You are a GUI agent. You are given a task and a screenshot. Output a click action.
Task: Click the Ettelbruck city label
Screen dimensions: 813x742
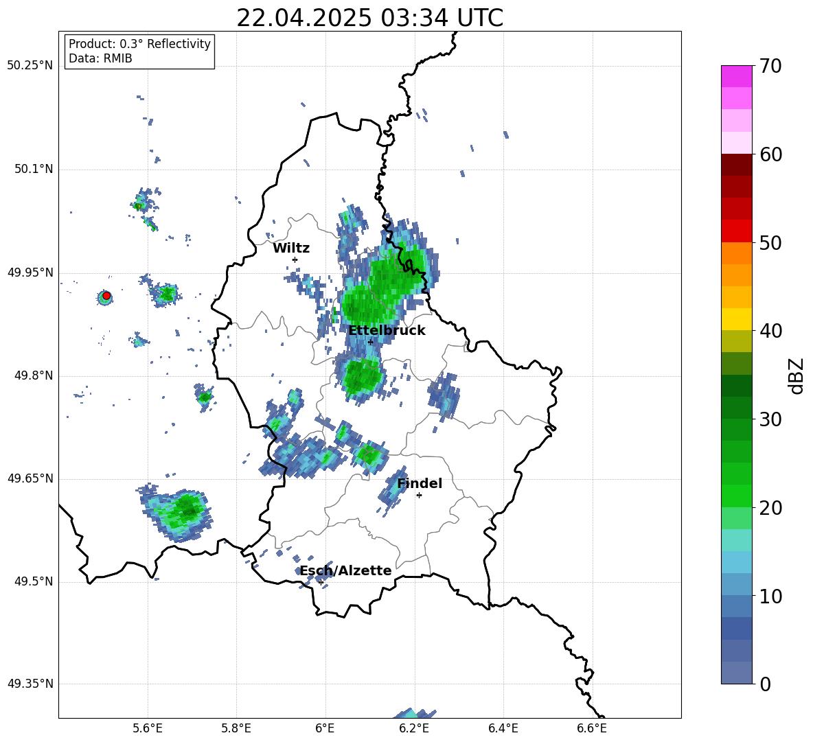tap(387, 331)
